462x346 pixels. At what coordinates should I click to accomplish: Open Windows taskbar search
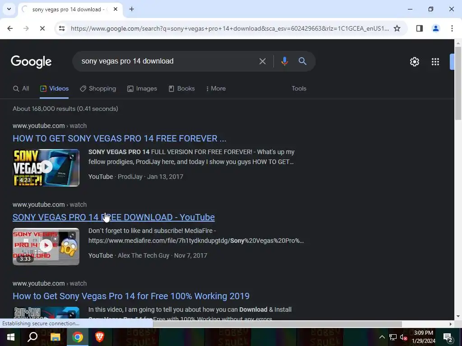tap(32, 337)
